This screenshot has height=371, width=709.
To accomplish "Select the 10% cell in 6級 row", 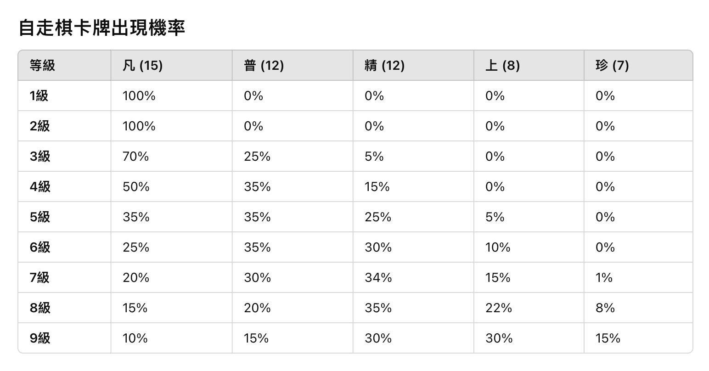I will (x=498, y=247).
